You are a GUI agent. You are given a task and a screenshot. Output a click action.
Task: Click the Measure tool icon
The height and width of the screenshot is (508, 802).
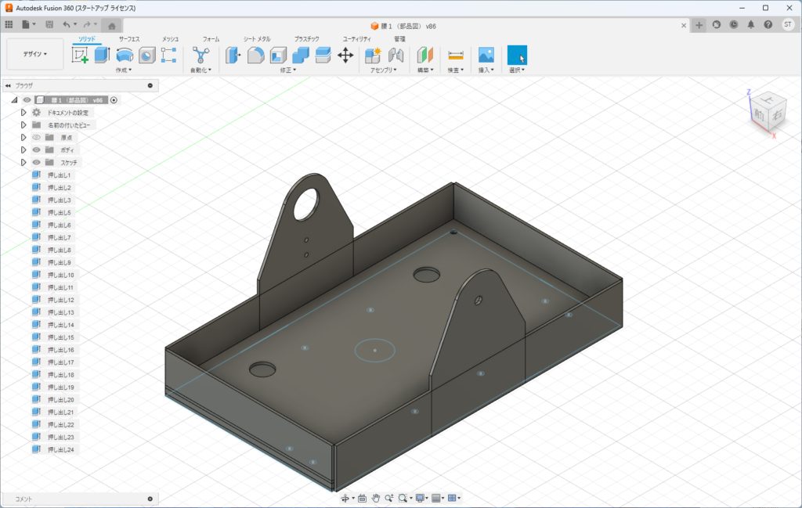coord(455,56)
